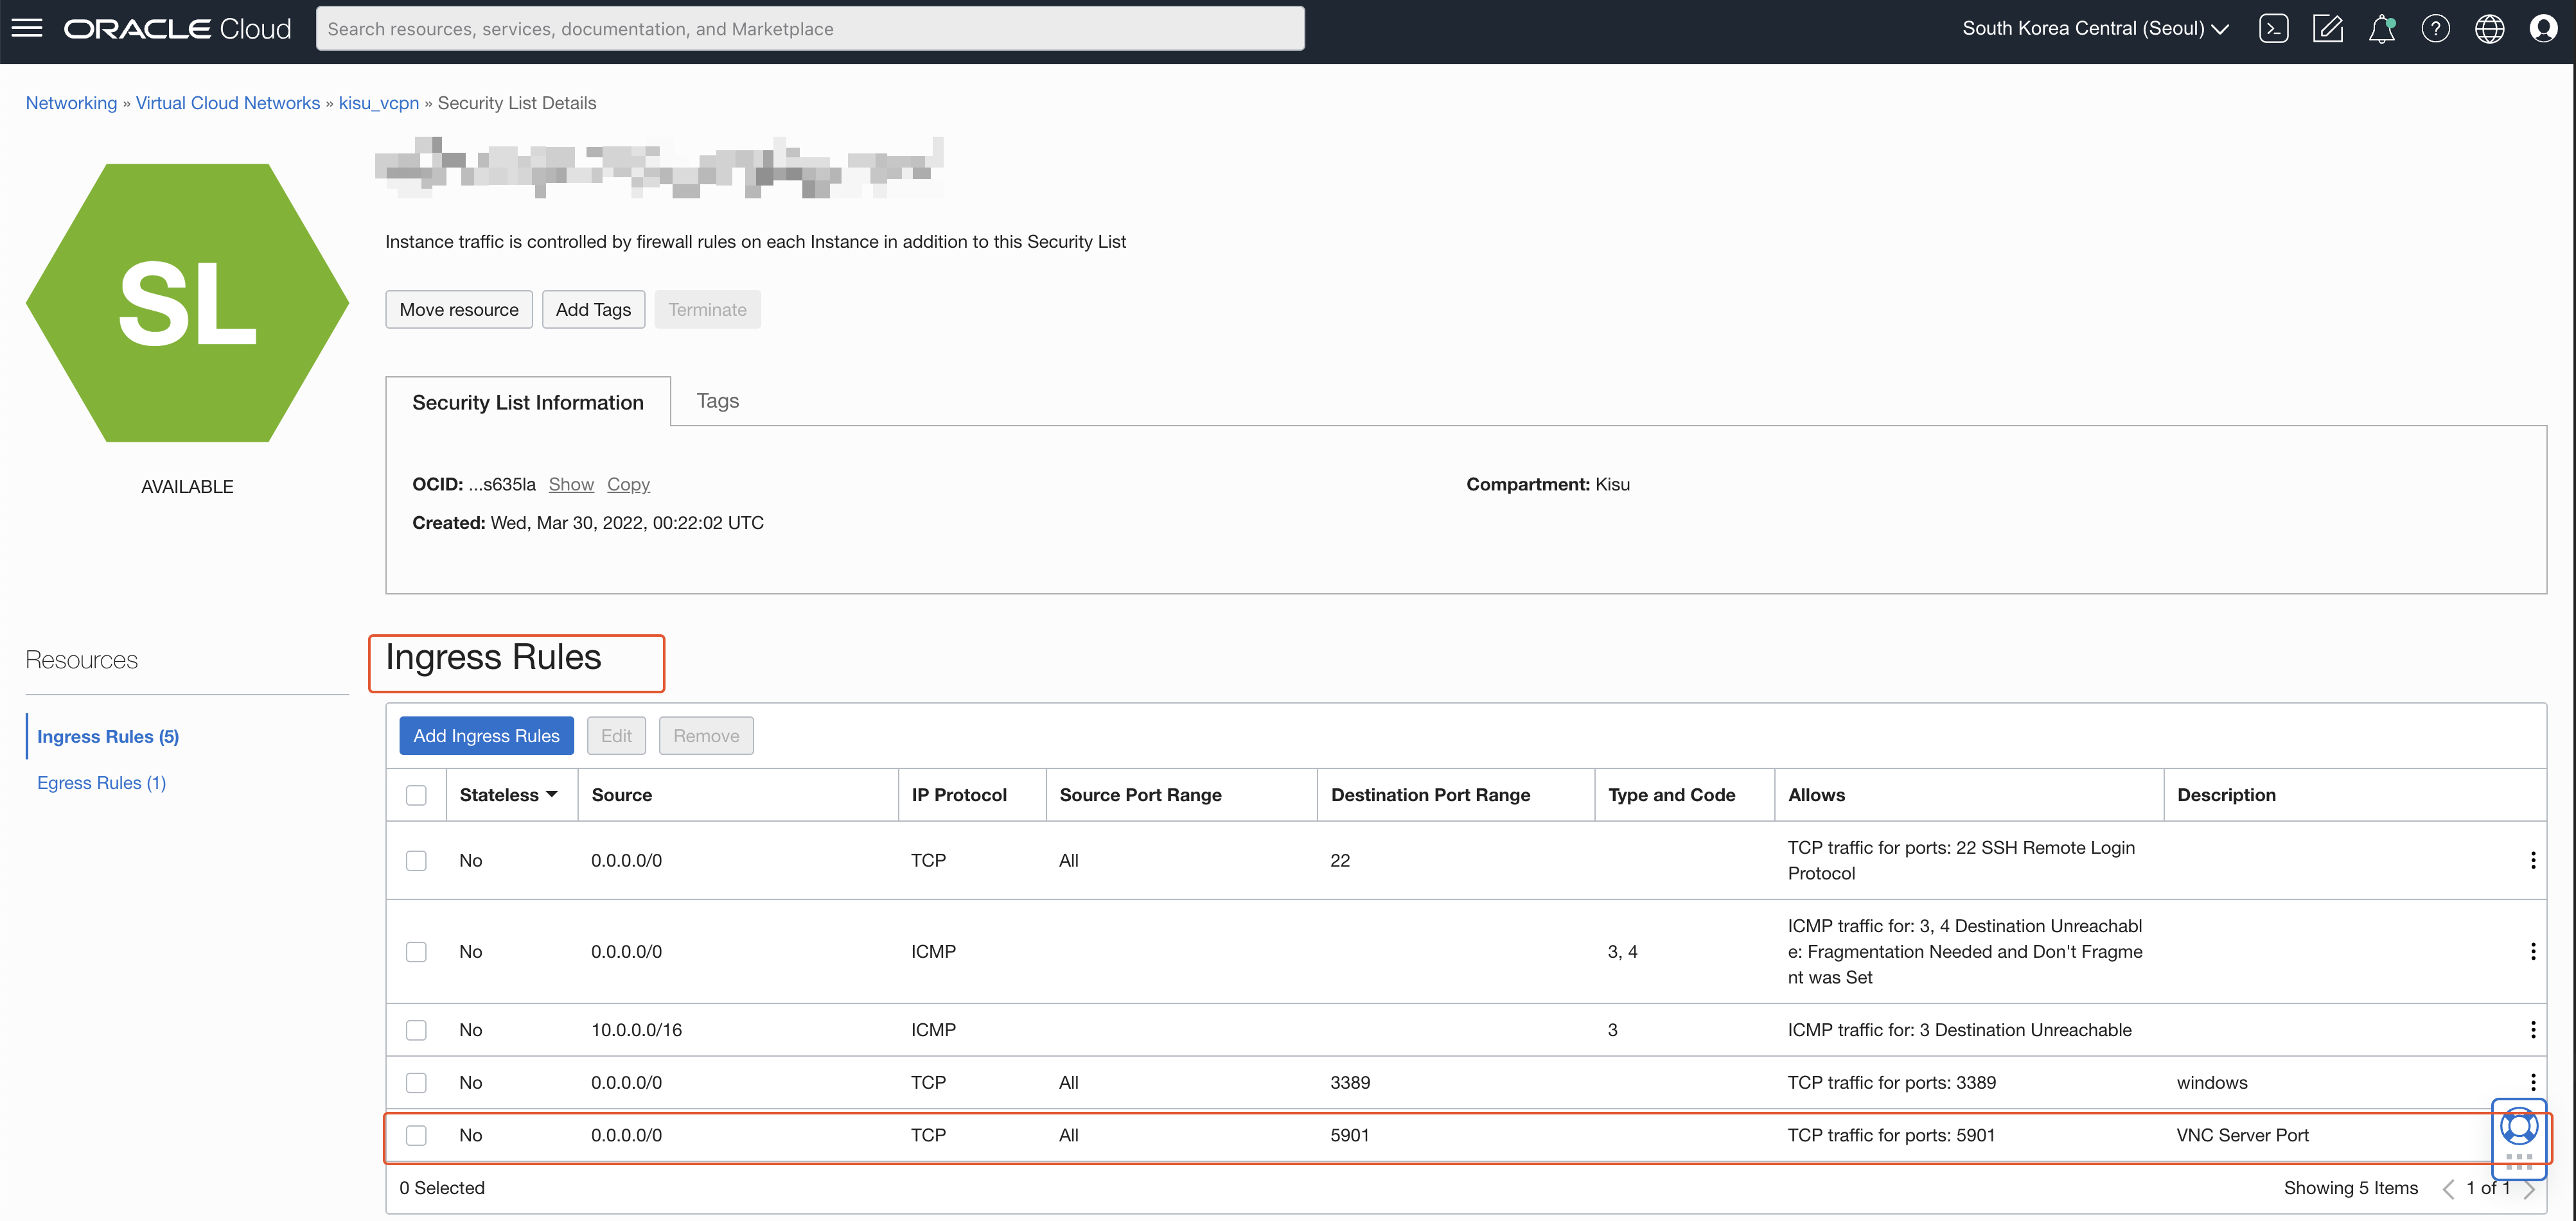This screenshot has height=1221, width=2576.
Task: Click the Terminate button
Action: pos(707,310)
